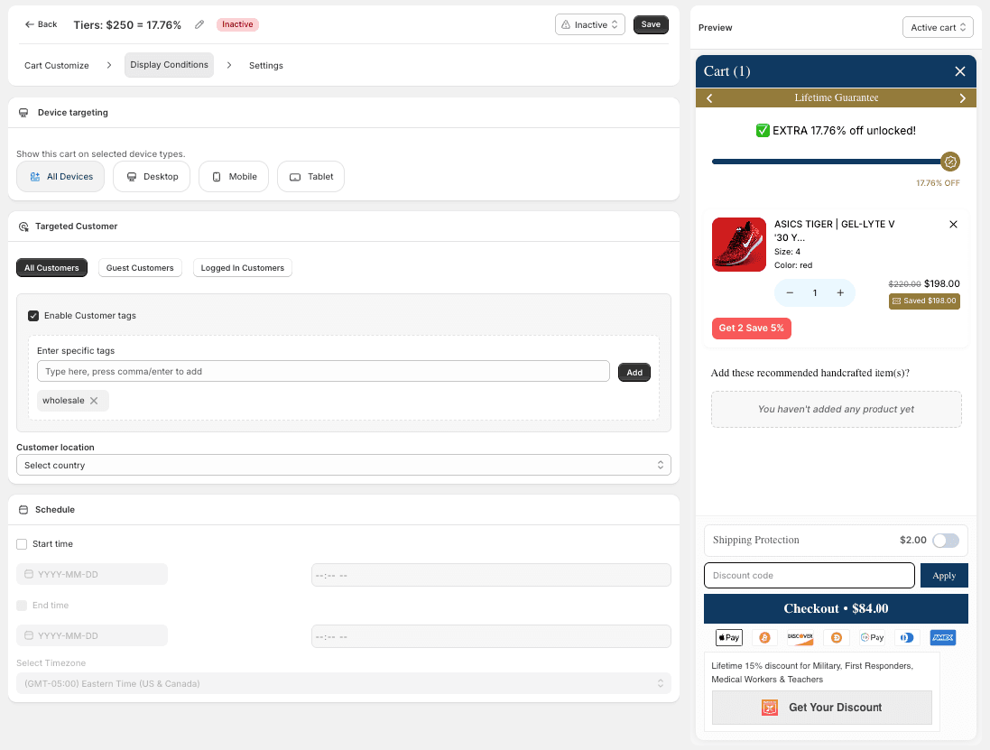Click the Lifetime Guarantee announcement text
The height and width of the screenshot is (750, 990).
pos(836,97)
